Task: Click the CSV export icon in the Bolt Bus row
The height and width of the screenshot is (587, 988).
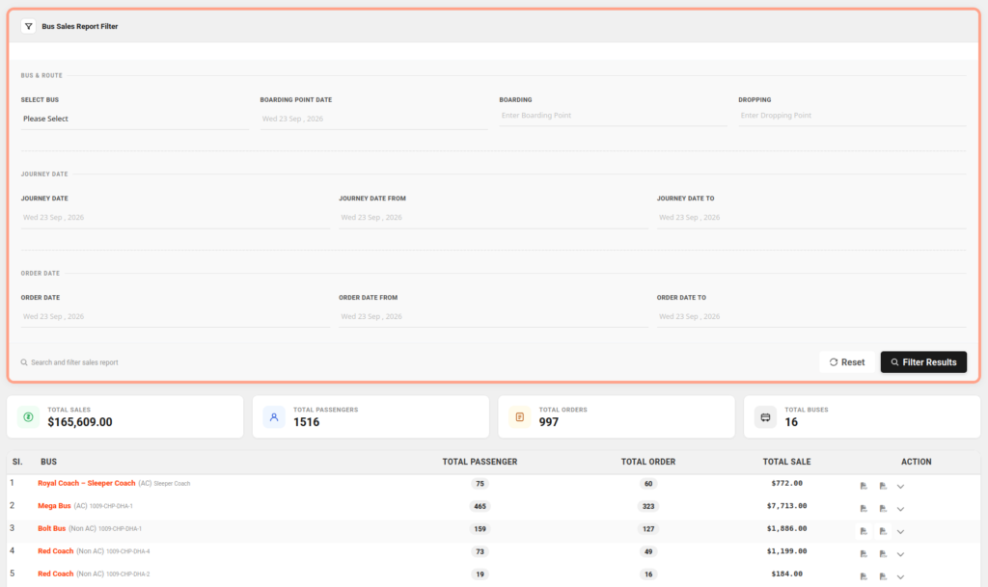Action: tap(883, 531)
